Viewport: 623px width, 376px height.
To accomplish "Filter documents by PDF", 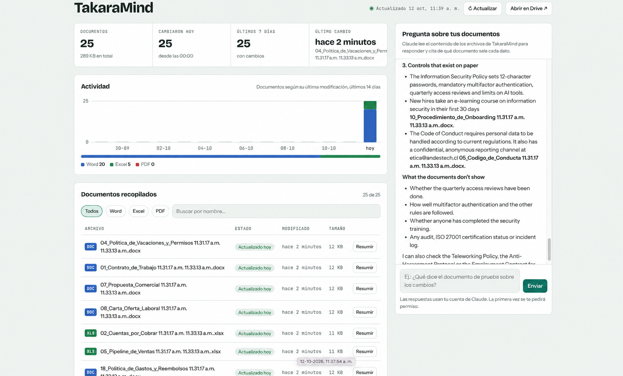I will tap(160, 211).
